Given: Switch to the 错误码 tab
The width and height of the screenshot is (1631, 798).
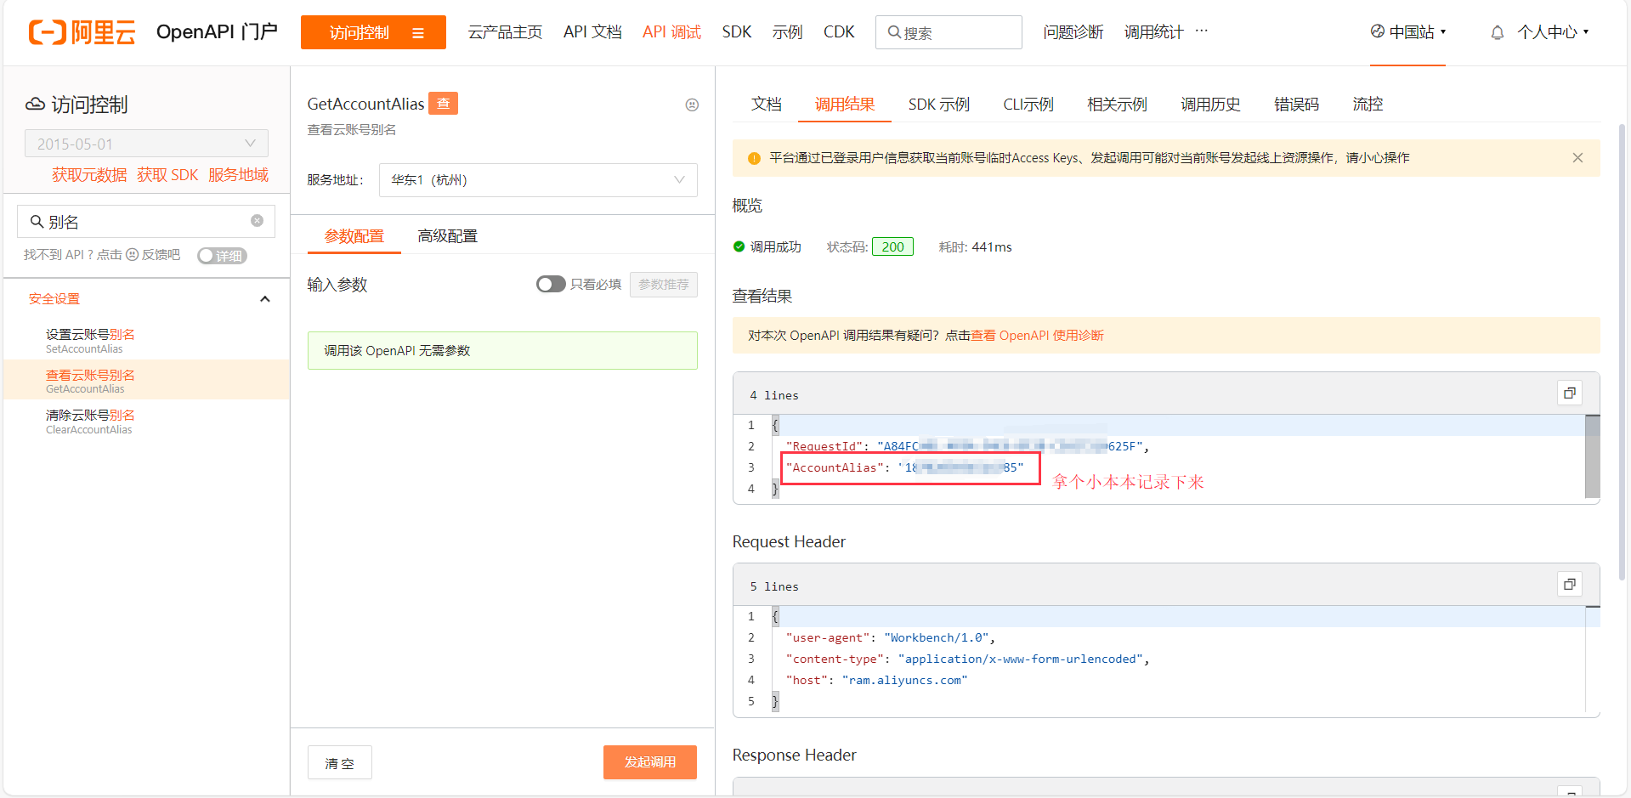Looking at the screenshot, I should click(1296, 105).
